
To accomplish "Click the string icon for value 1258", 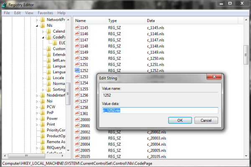I will (x=77, y=107).
